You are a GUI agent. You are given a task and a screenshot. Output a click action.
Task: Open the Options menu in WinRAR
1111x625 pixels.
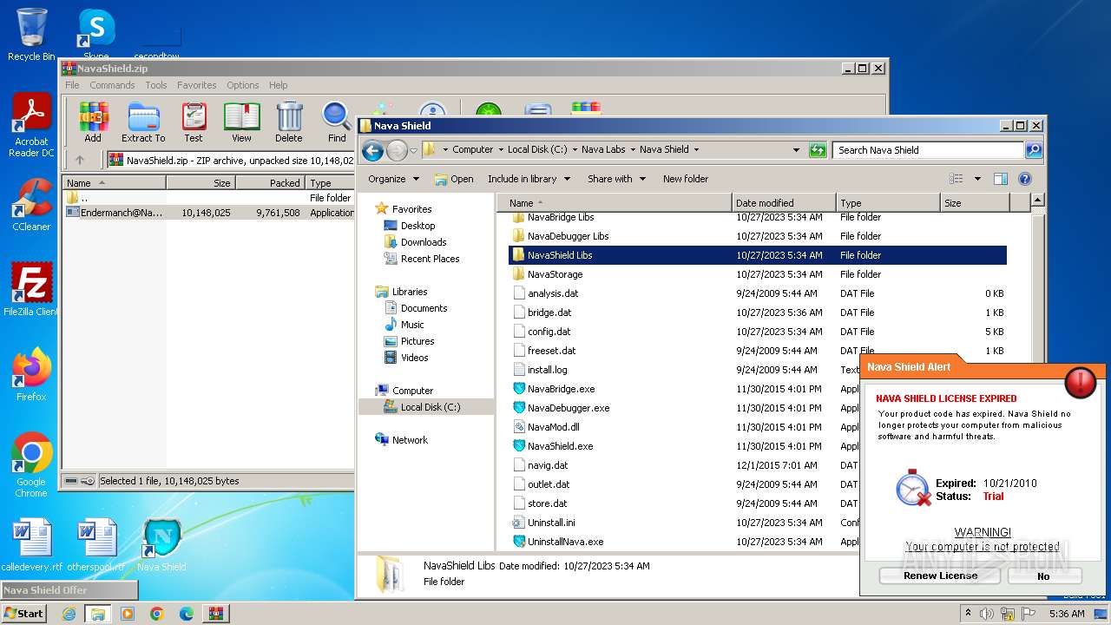click(243, 85)
